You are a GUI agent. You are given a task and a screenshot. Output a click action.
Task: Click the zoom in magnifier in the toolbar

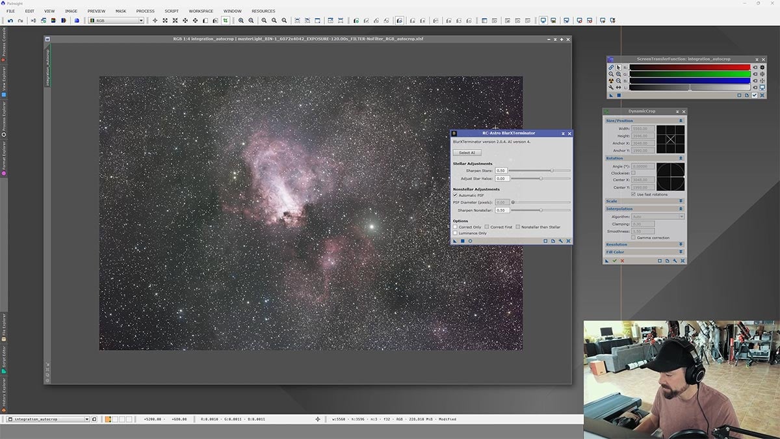pos(241,21)
